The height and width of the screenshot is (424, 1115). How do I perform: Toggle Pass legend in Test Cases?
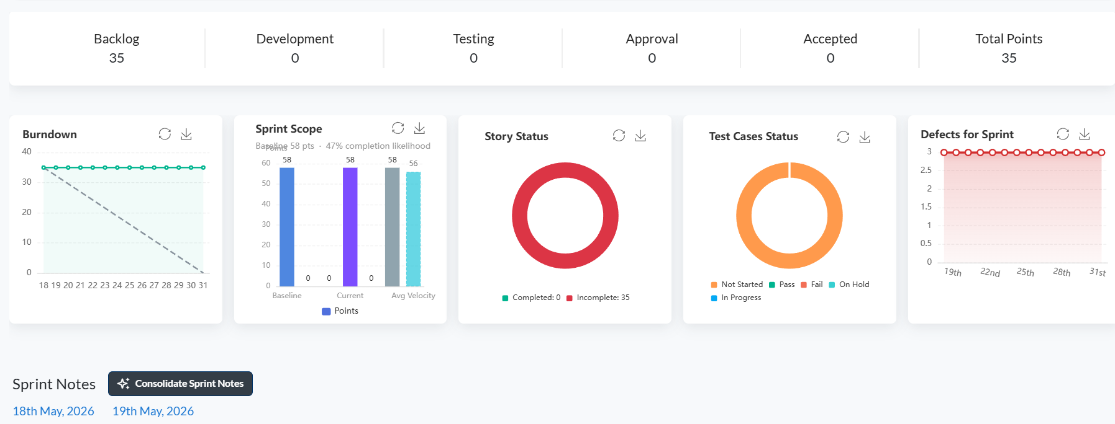782,285
